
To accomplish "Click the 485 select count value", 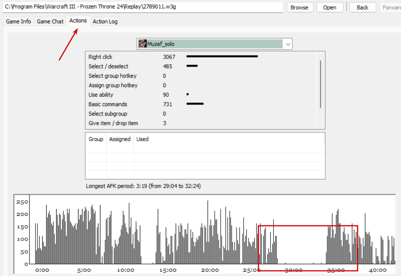I will click(168, 66).
